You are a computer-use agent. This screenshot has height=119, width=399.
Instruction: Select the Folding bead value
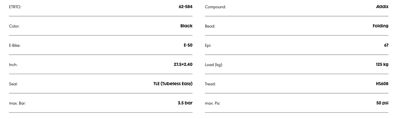[380, 26]
